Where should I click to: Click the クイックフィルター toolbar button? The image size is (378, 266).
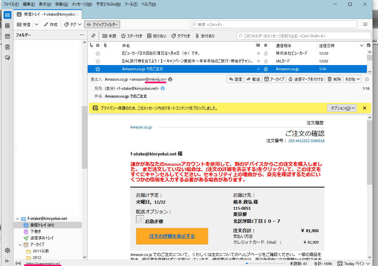(x=102, y=24)
